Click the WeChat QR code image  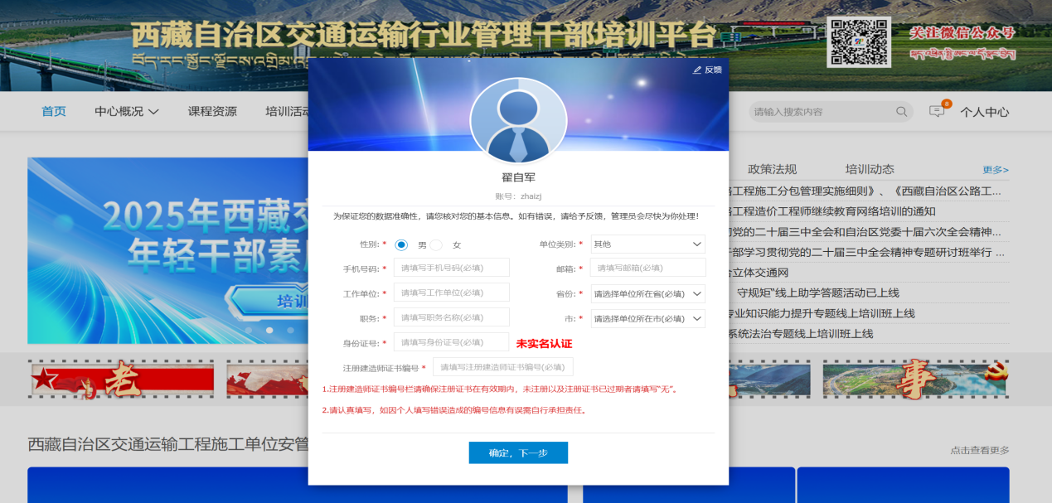[858, 42]
